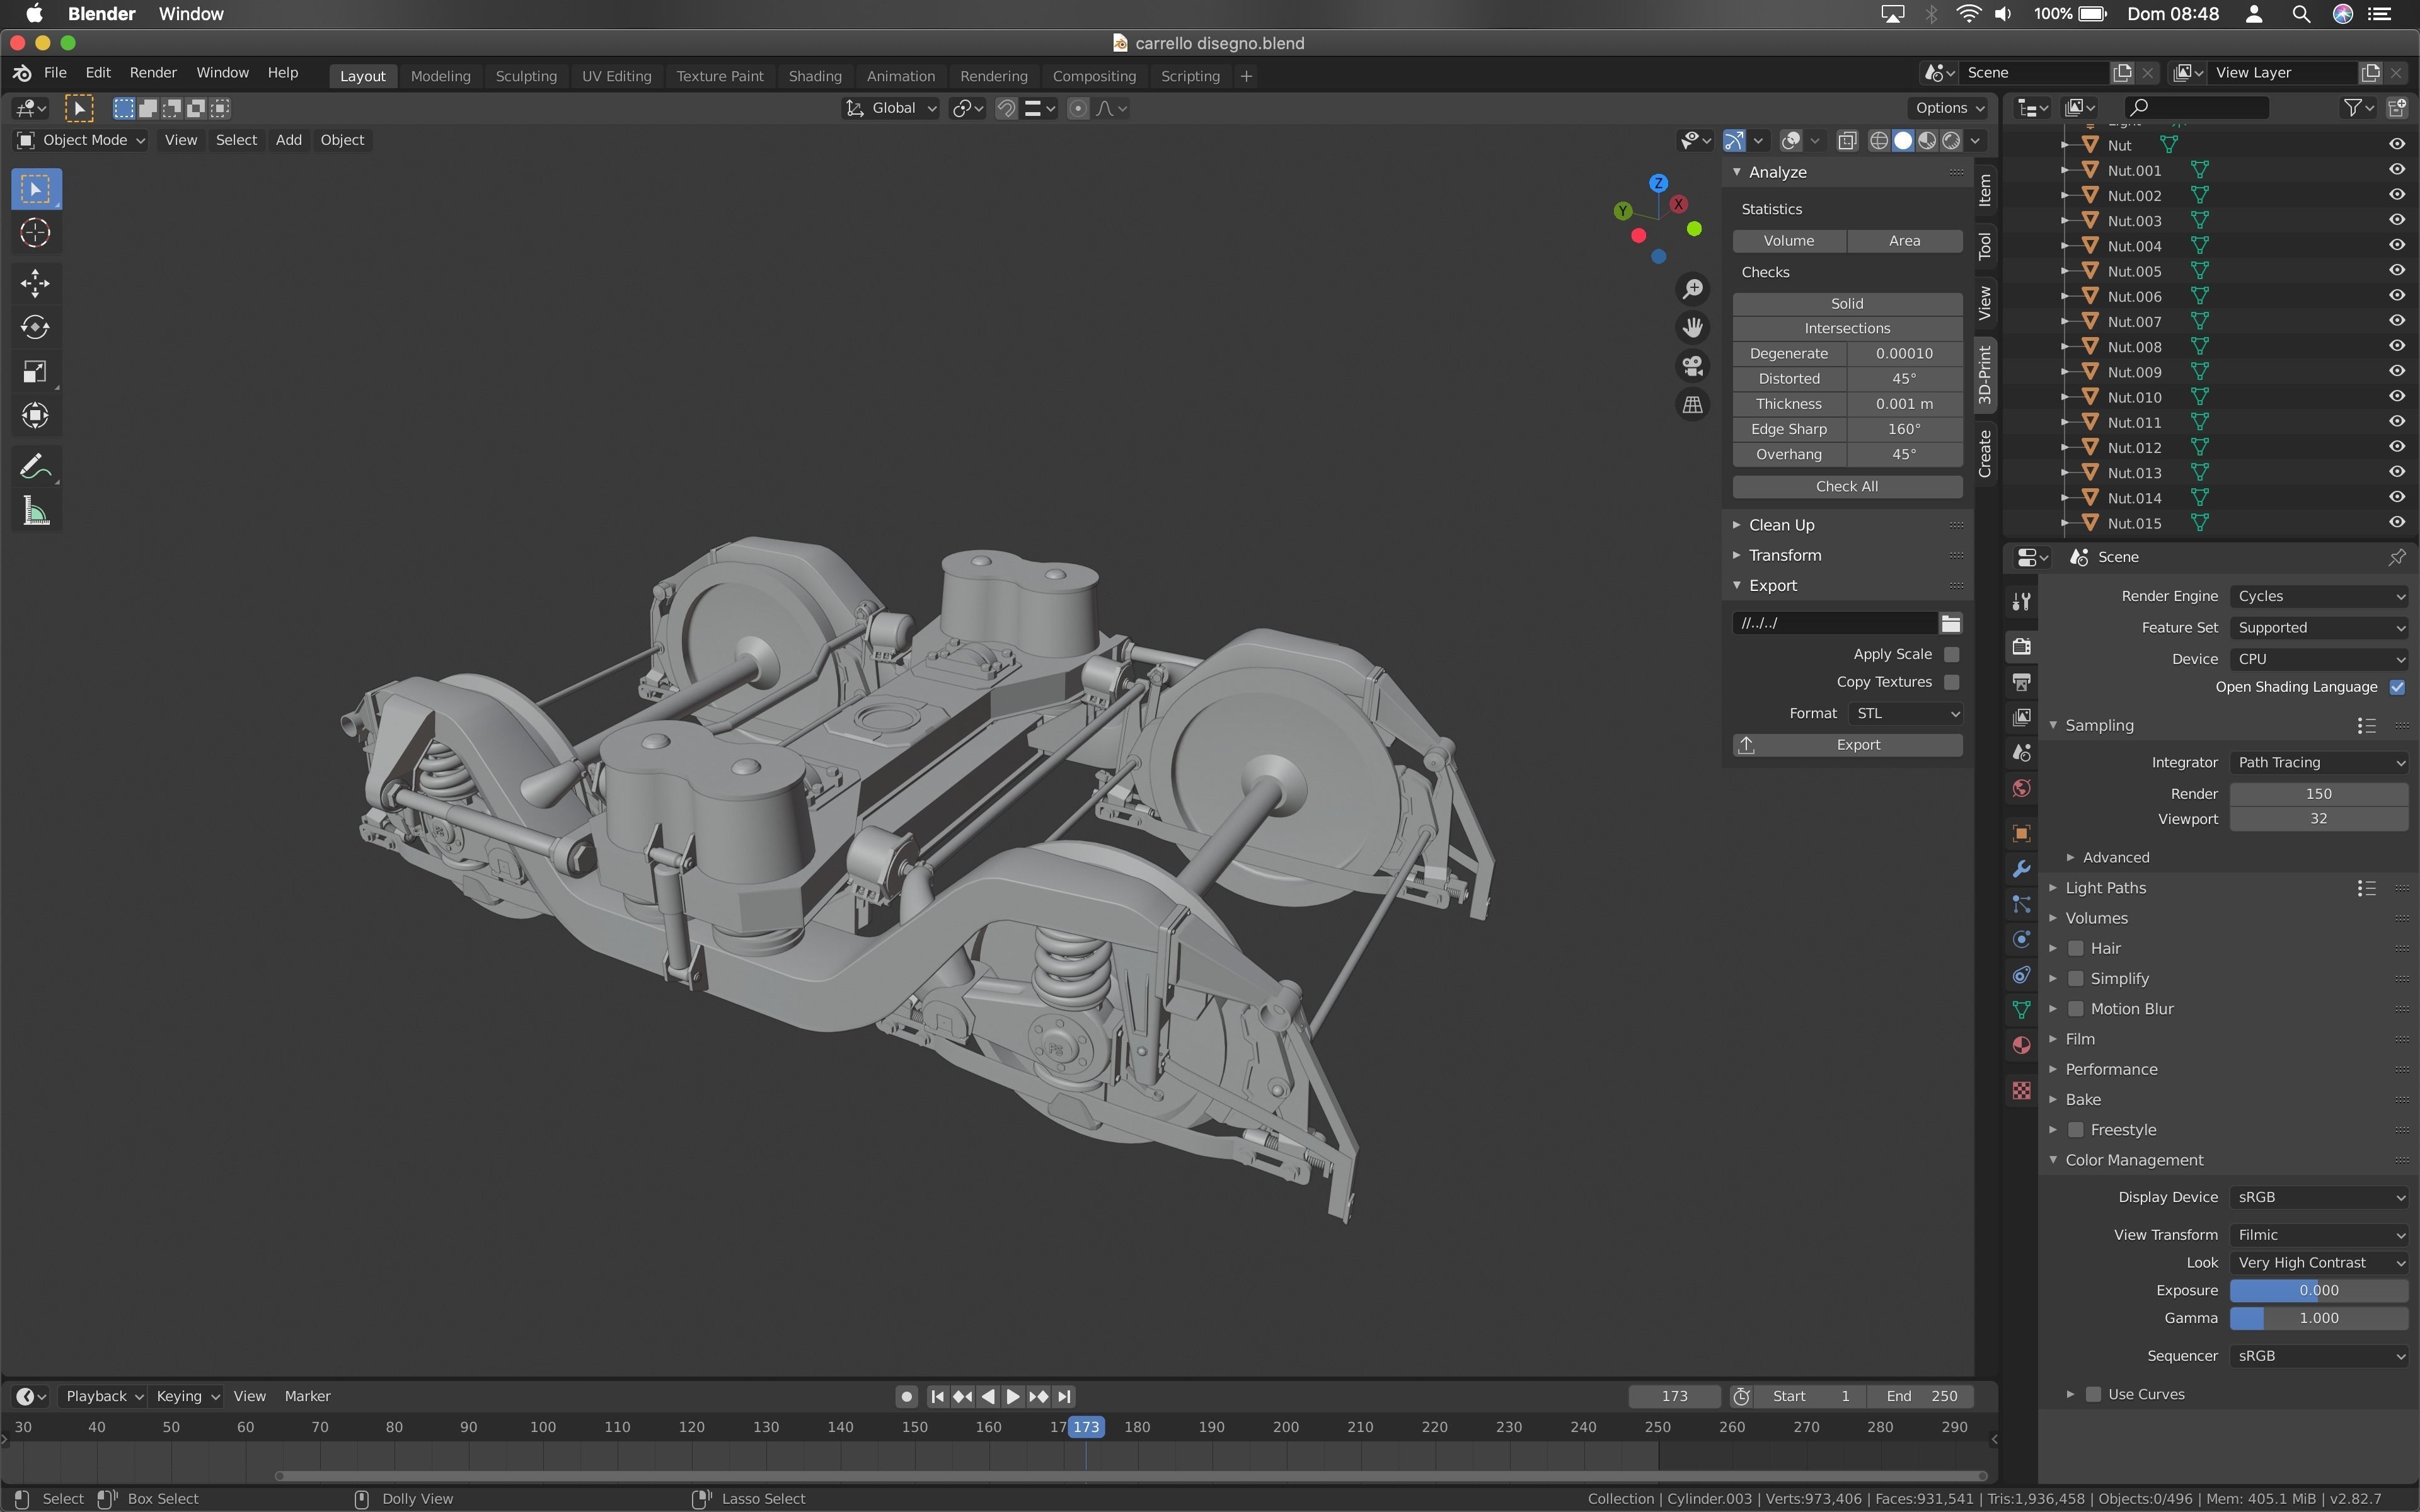
Task: Toggle the camera view icon
Action: (x=1692, y=366)
